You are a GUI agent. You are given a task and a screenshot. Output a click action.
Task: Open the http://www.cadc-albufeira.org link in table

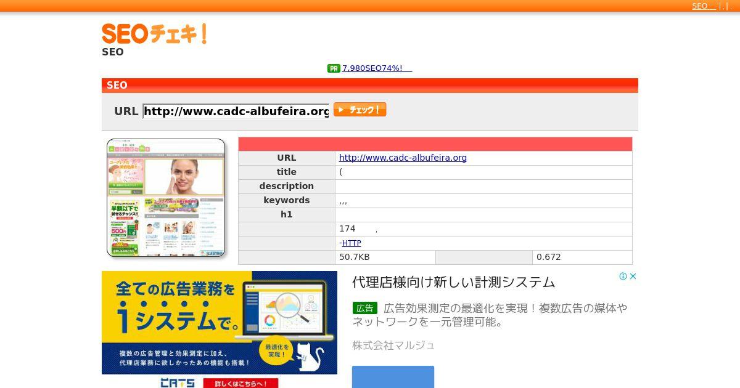click(x=403, y=158)
